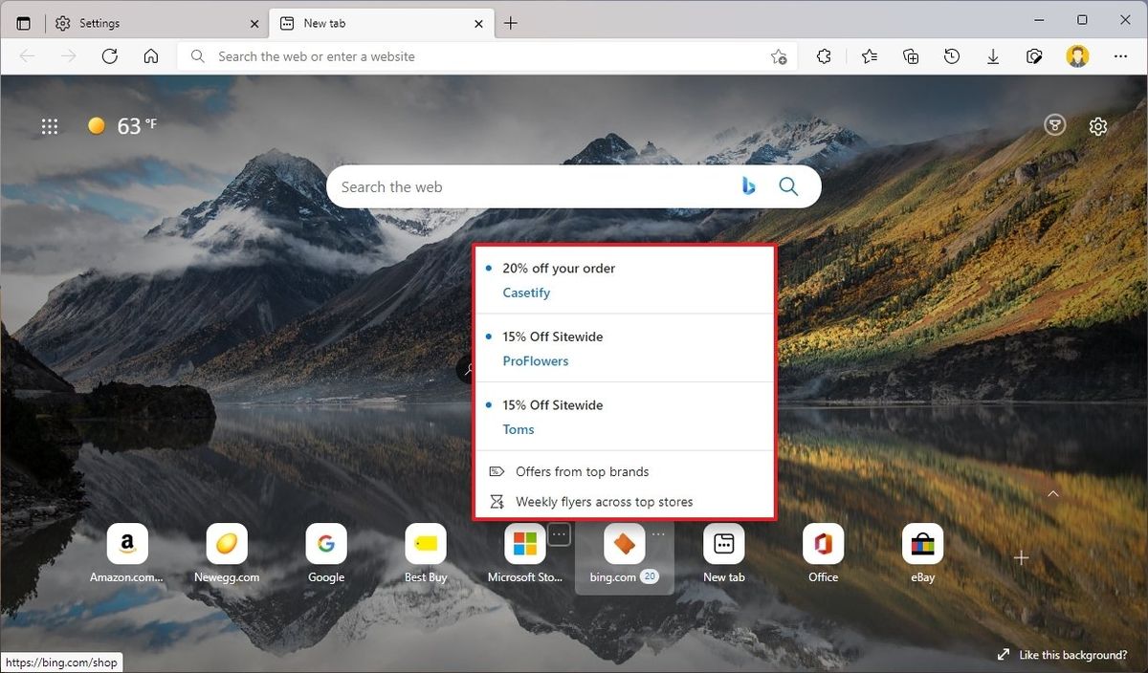Open the Favorites star icon
The width and height of the screenshot is (1148, 673).
pyautogui.click(x=869, y=56)
